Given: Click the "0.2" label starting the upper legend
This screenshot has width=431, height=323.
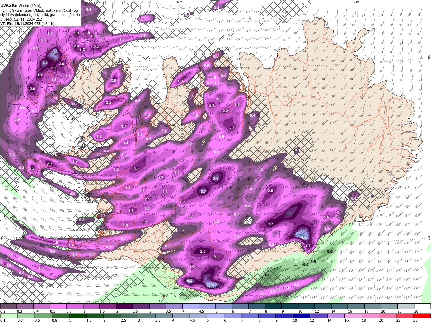Looking at the screenshot, I should point(3,312).
